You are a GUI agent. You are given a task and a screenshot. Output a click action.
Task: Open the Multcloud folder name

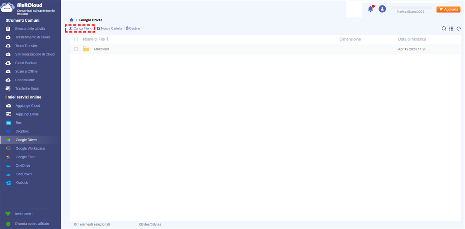pos(102,49)
